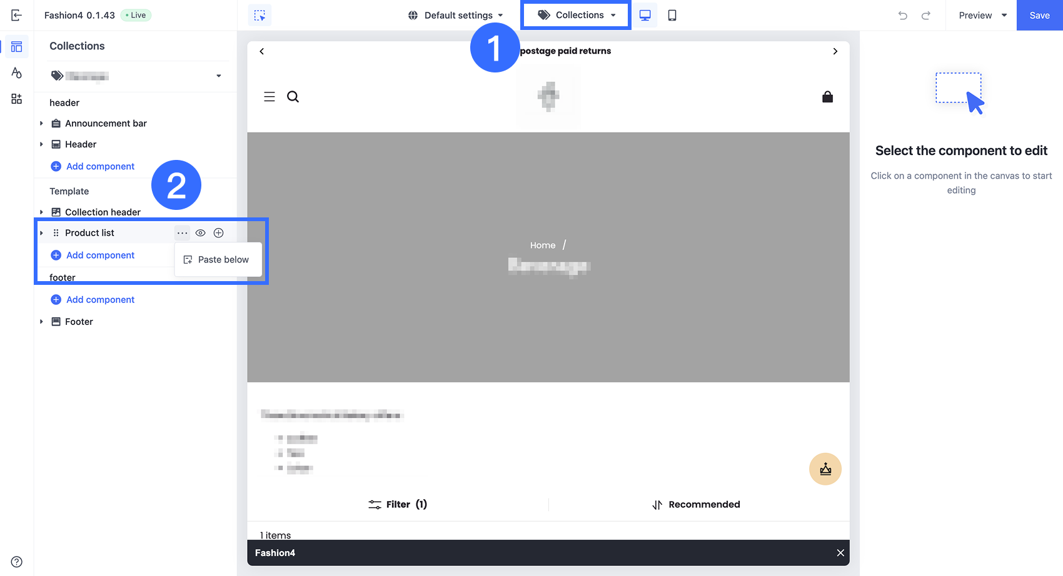Expand the Footer section in the tree
This screenshot has height=576, width=1063.
(41, 322)
